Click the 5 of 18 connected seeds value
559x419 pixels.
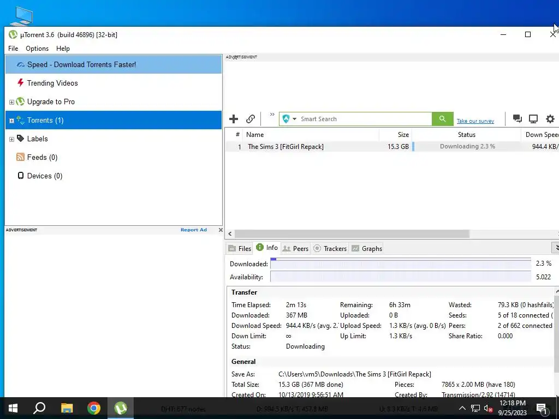click(525, 315)
